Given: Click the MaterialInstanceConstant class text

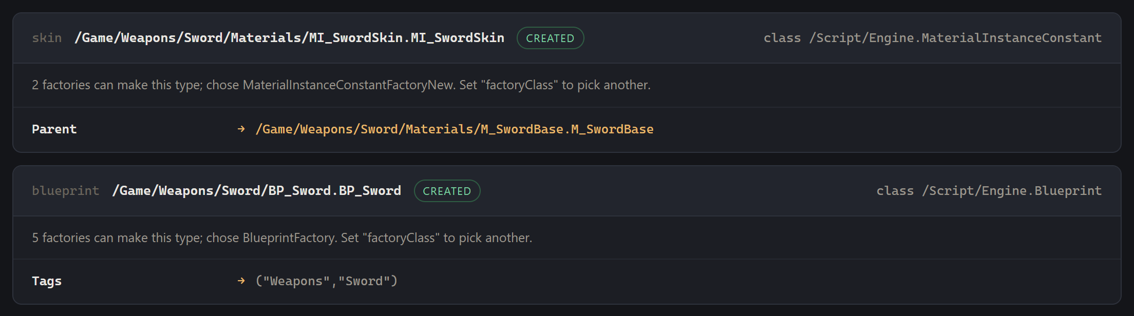Looking at the screenshot, I should pos(933,38).
